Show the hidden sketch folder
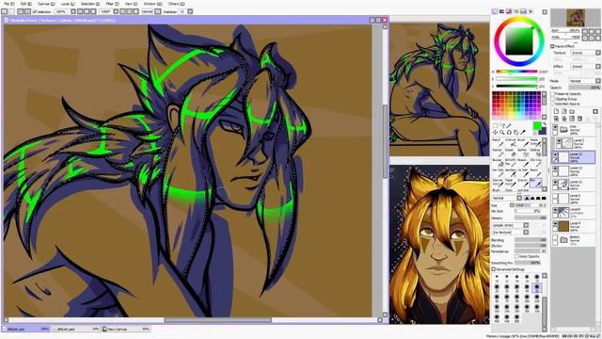 coord(555,238)
